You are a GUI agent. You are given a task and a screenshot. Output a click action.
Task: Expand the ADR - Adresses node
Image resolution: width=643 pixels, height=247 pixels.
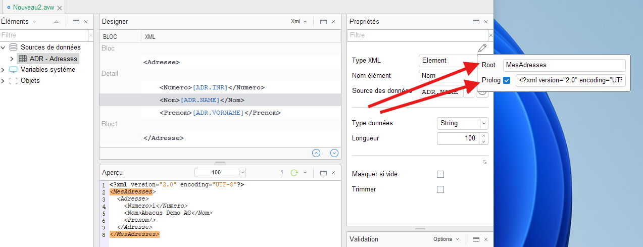click(12, 59)
